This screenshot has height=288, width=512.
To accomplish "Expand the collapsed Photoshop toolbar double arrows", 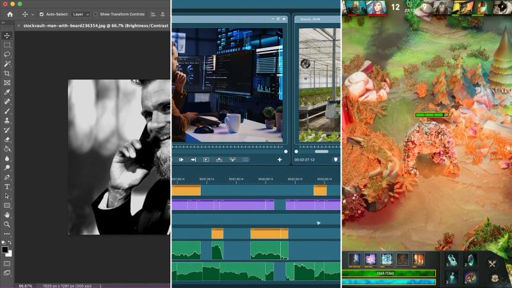I will (3, 23).
